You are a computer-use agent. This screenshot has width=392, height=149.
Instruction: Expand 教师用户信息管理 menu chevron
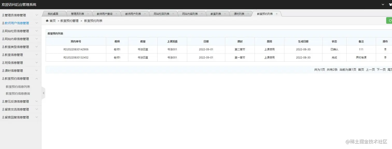pyautogui.click(x=37, y=23)
